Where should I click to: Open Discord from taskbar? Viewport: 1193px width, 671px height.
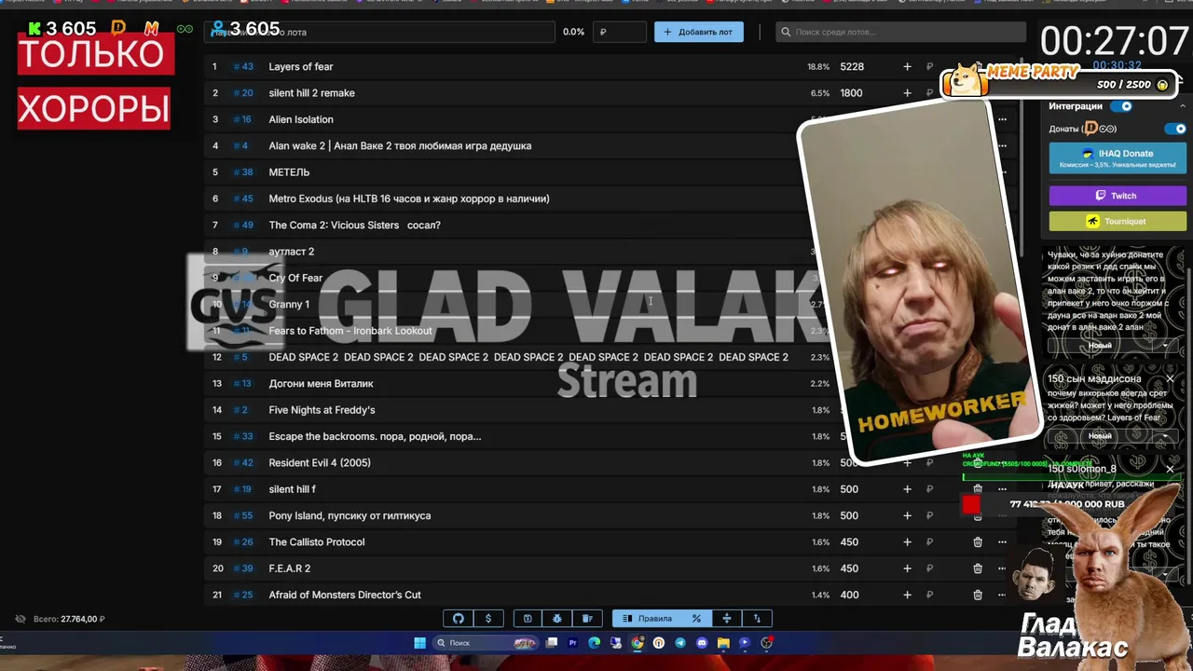[702, 643]
